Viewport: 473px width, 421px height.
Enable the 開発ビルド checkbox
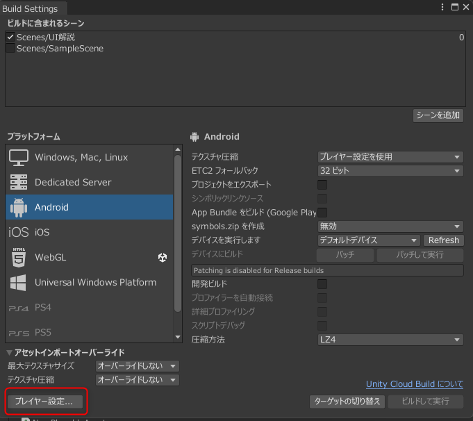(322, 284)
